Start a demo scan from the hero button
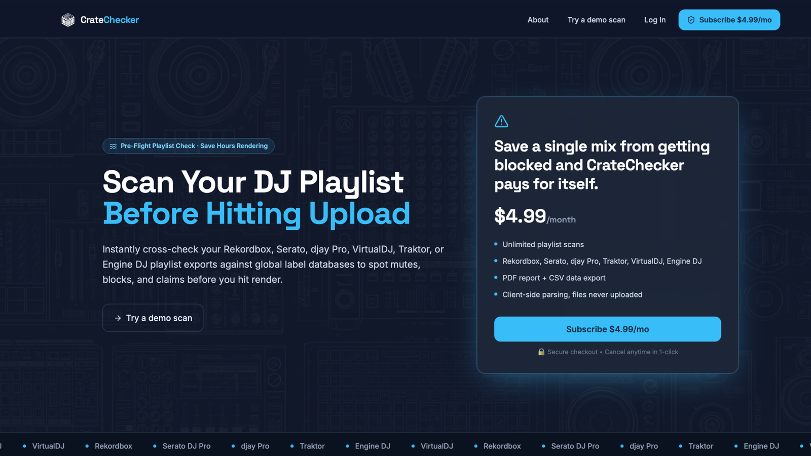 pyautogui.click(x=153, y=318)
